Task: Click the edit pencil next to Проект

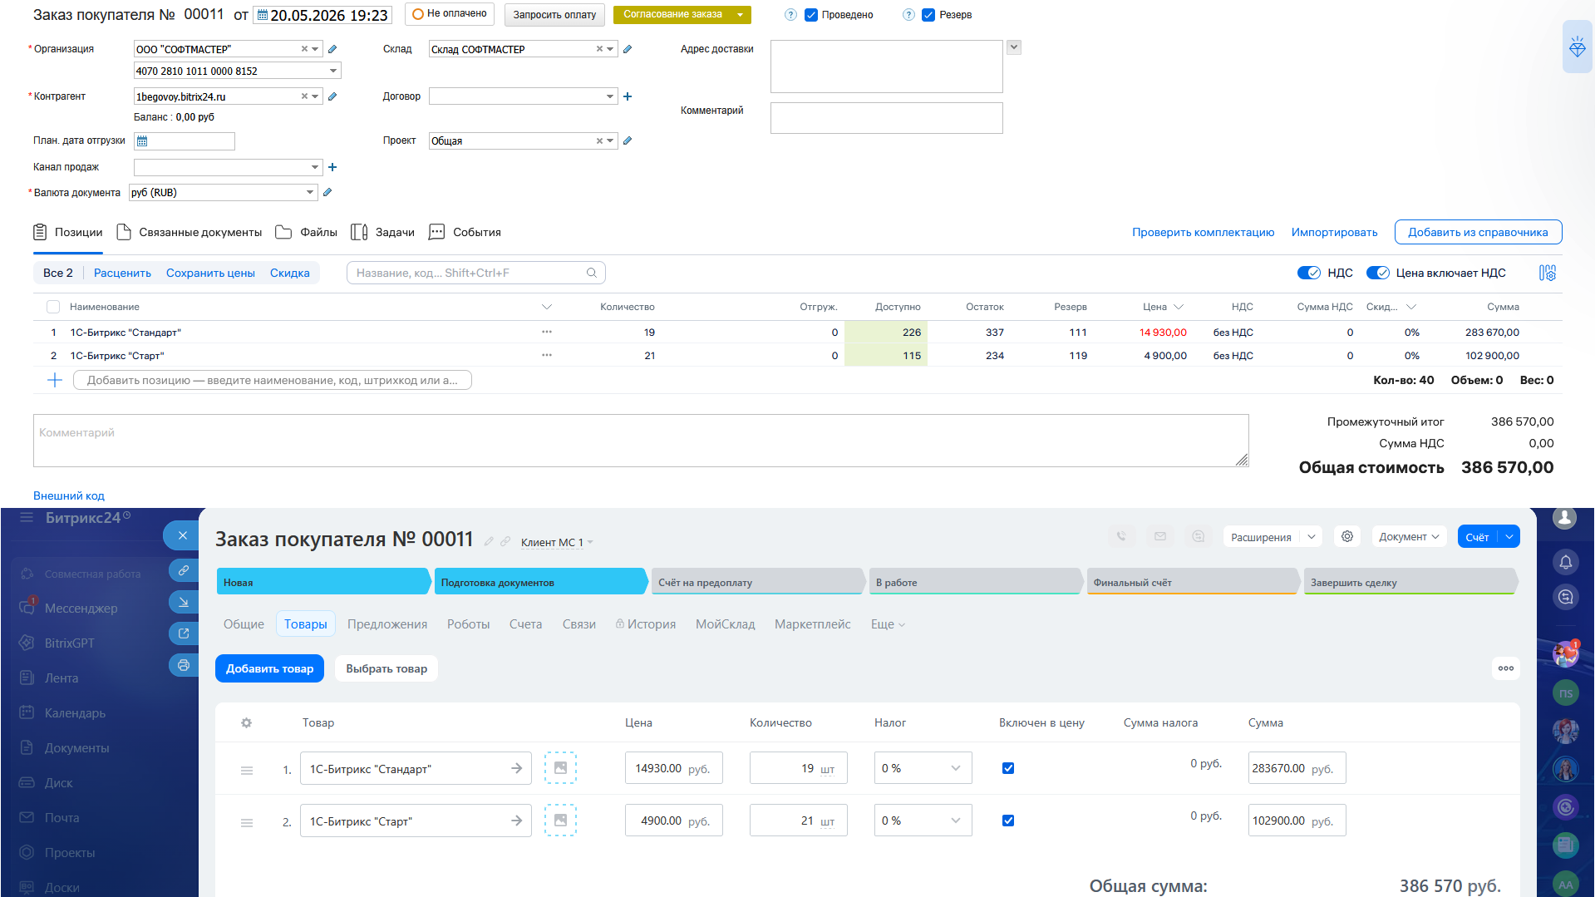Action: [628, 140]
